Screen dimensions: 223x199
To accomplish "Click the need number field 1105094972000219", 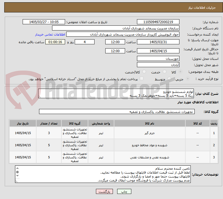I will pos(158,22).
